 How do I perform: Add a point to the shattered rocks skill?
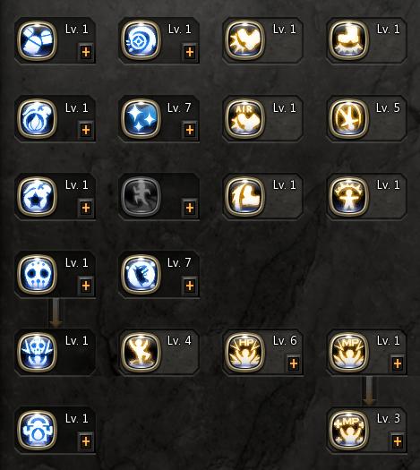tap(86, 52)
